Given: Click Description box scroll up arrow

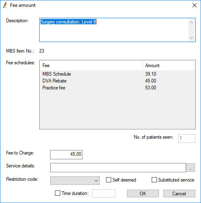Looking at the screenshot, I should (x=191, y=22).
